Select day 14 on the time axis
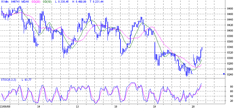 39,107
